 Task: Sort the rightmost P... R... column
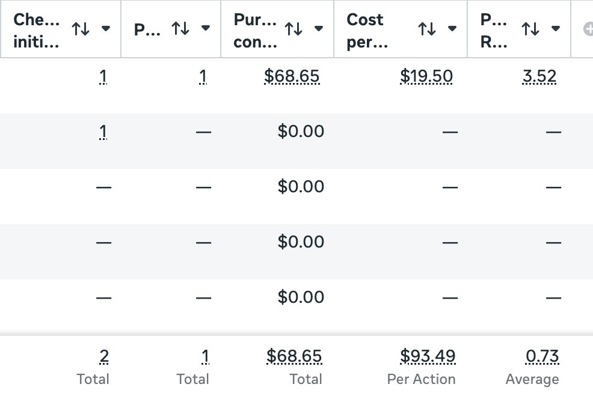[530, 28]
